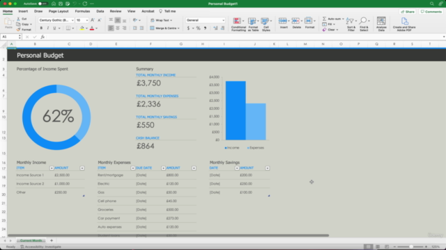Select the Current Month sheet tab
Viewport: 446px width, 250px height.
pos(31,241)
